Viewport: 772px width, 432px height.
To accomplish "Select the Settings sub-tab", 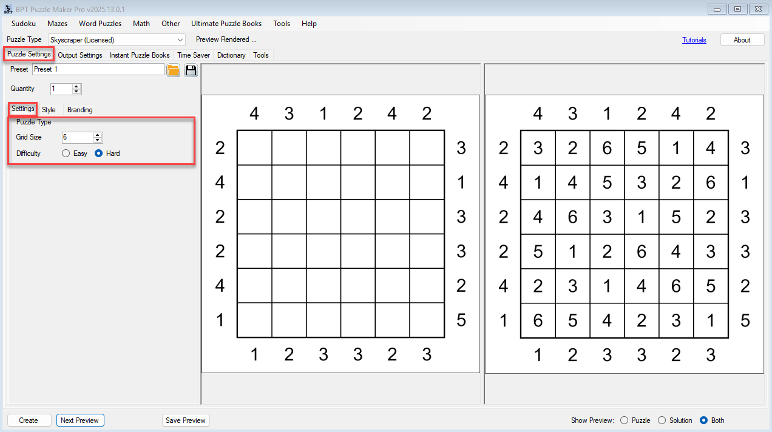I will click(x=22, y=109).
